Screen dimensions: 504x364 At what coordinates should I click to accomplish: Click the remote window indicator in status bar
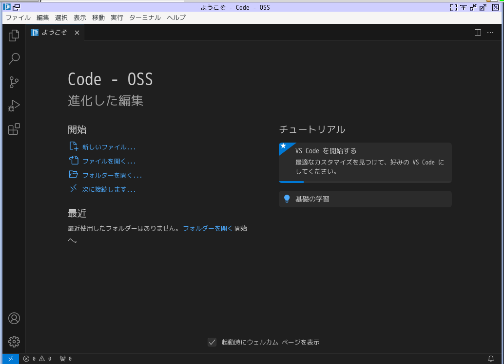tap(11, 359)
